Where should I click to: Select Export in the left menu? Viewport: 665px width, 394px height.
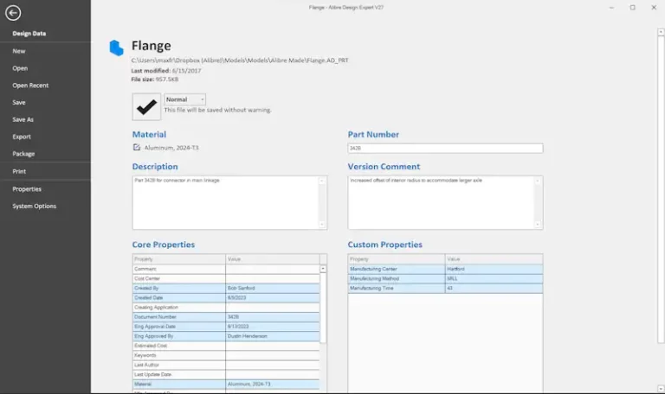22,137
